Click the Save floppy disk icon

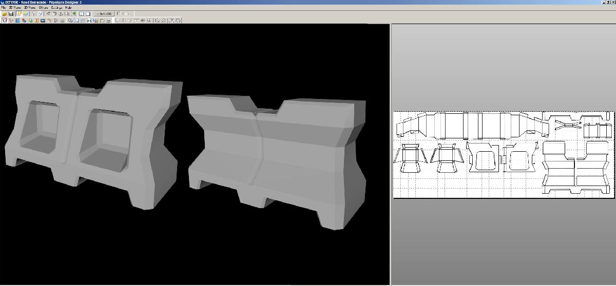pyautogui.click(x=11, y=14)
